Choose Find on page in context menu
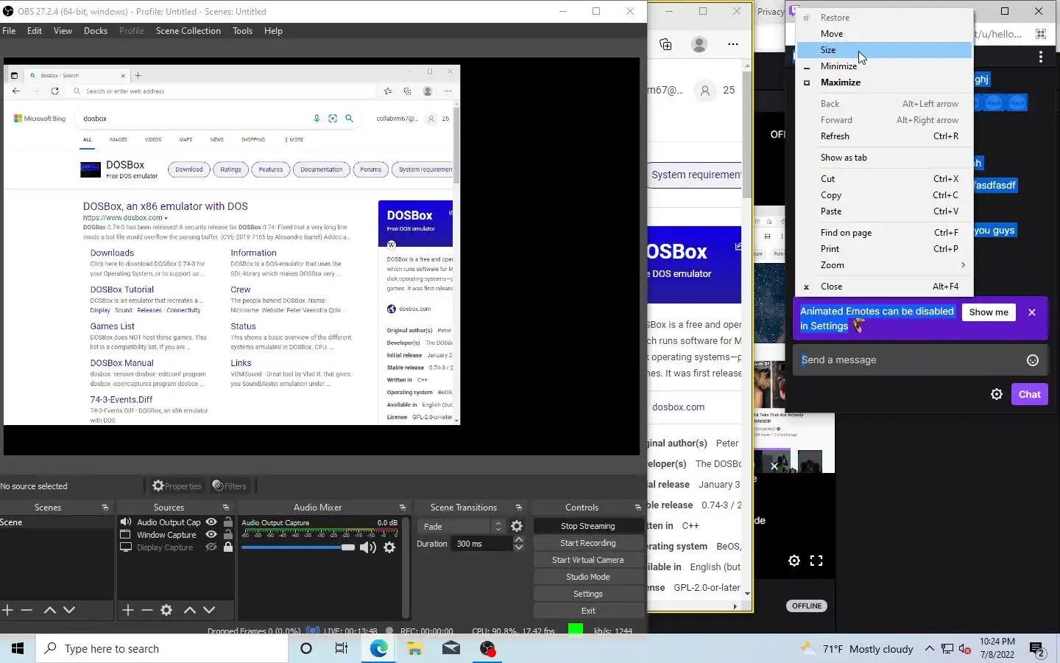This screenshot has width=1060, height=663. [x=884, y=233]
